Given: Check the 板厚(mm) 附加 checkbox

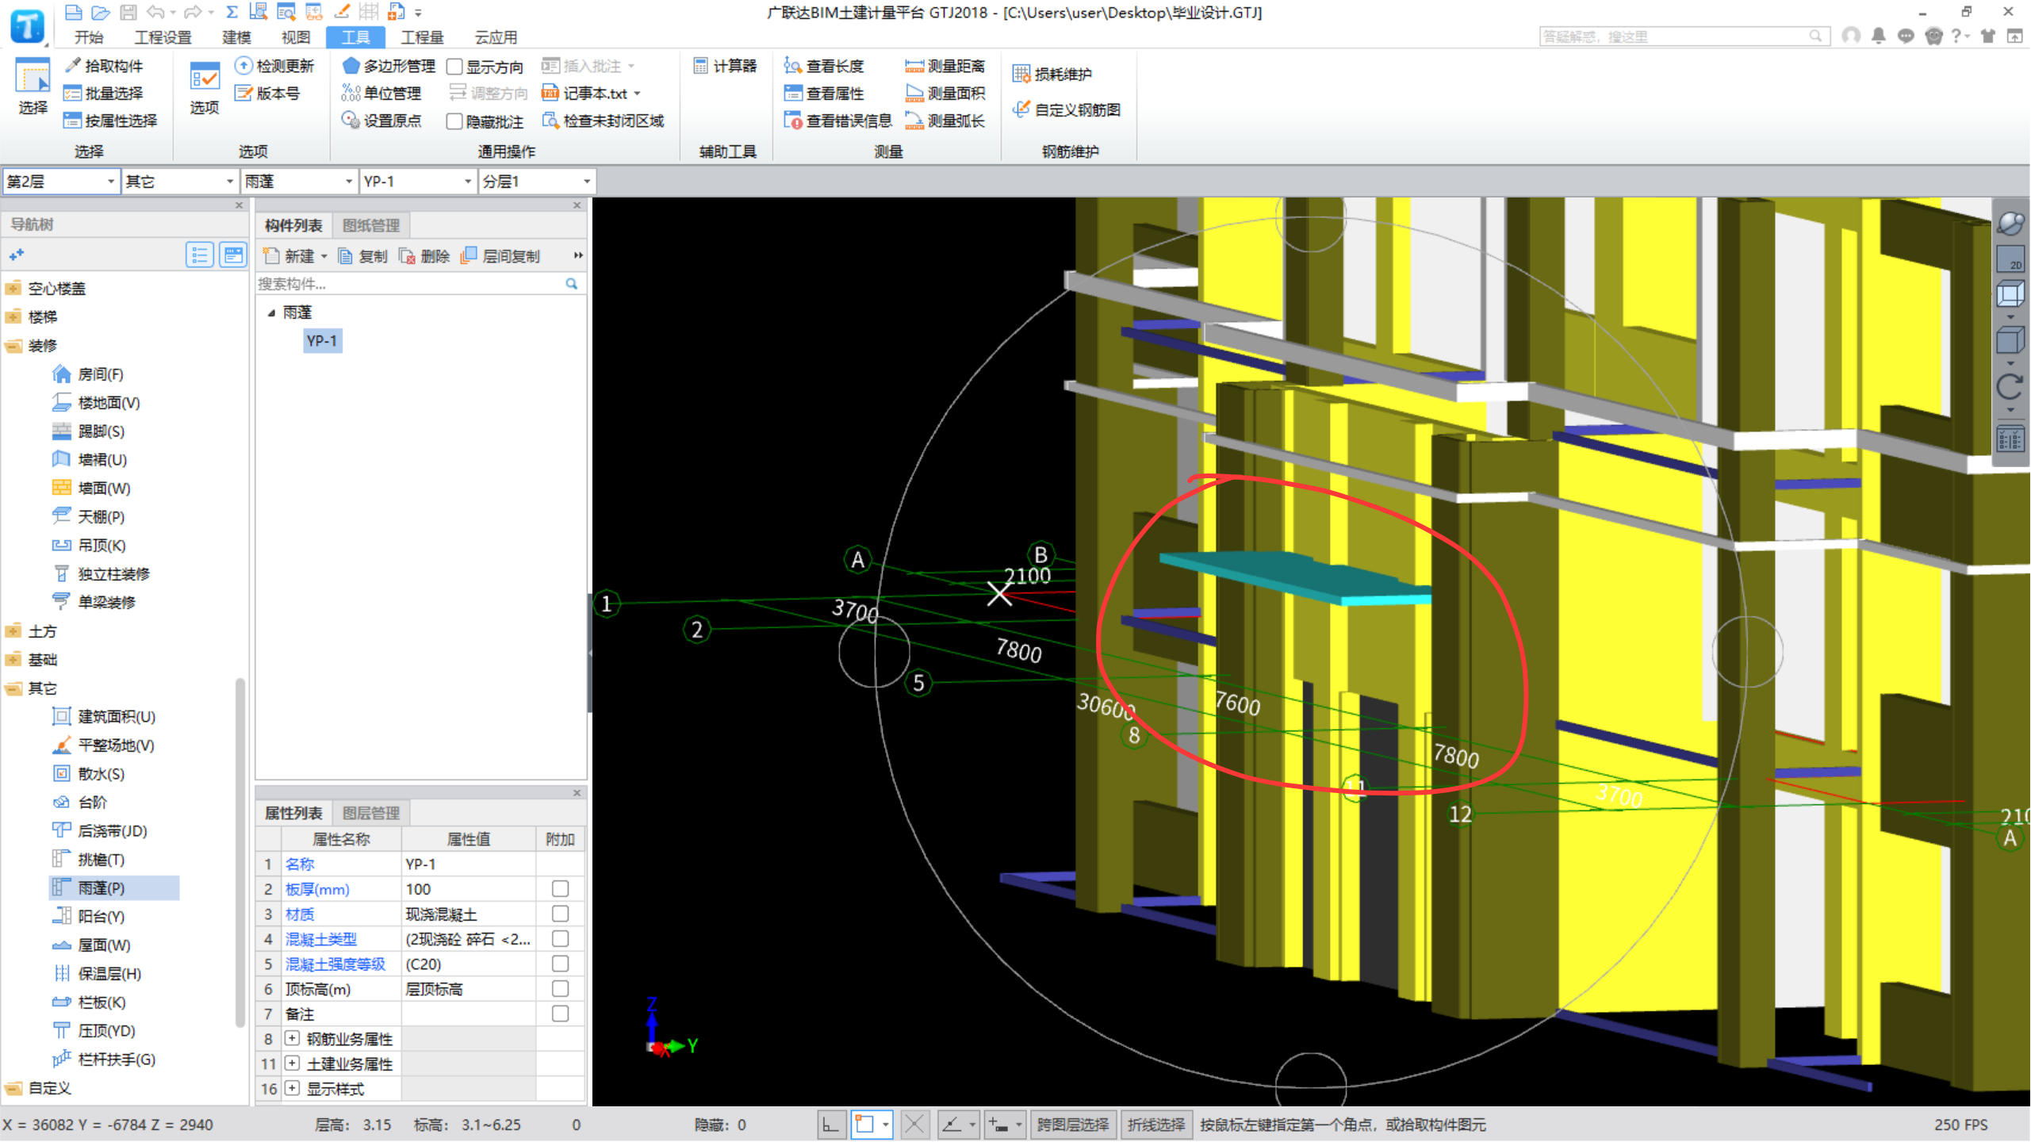Looking at the screenshot, I should click(560, 889).
